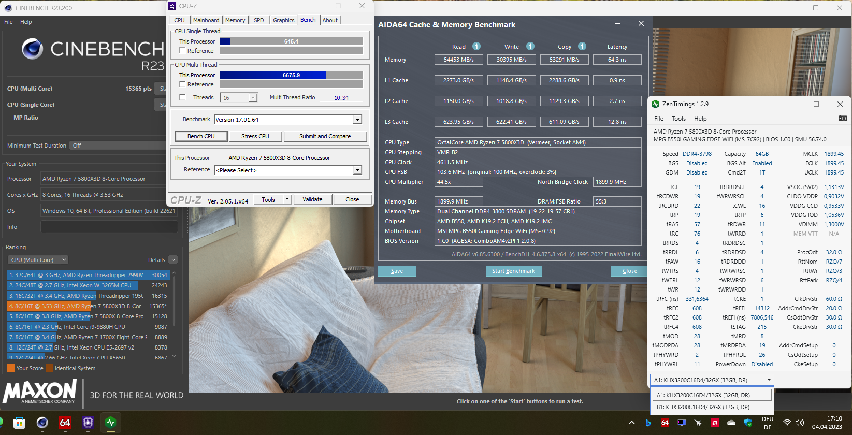Click the Bench CPU button

[201, 136]
